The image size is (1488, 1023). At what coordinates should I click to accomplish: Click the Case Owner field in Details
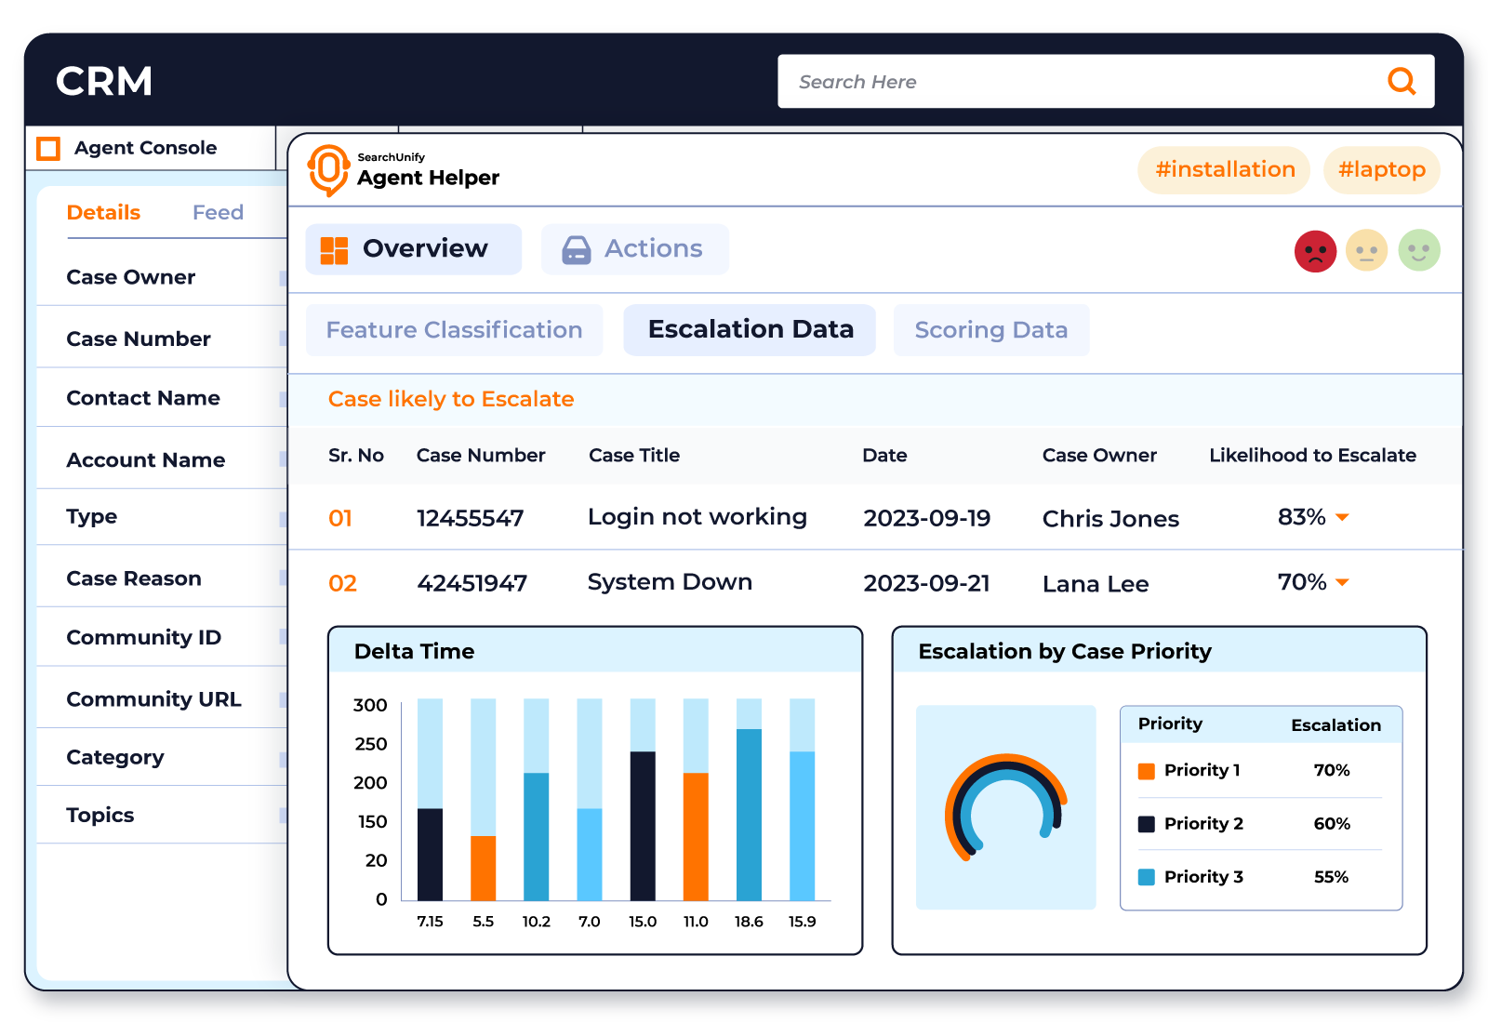[x=162, y=277]
